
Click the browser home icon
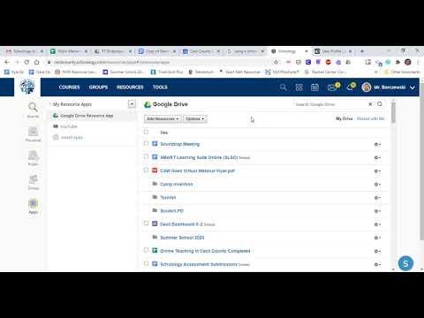(37, 62)
